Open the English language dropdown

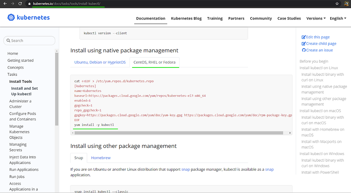[338, 18]
